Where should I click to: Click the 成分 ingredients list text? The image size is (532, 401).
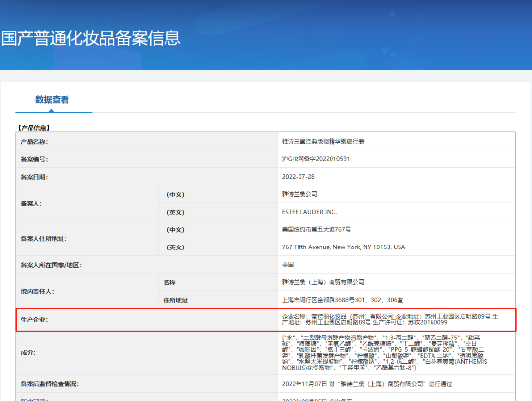point(384,352)
